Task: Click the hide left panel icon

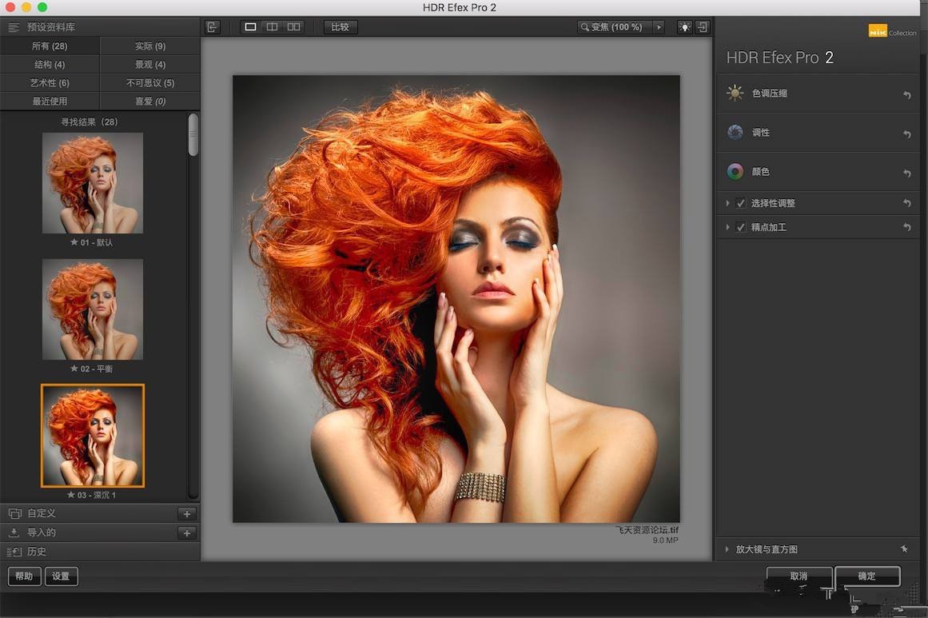Action: [212, 27]
